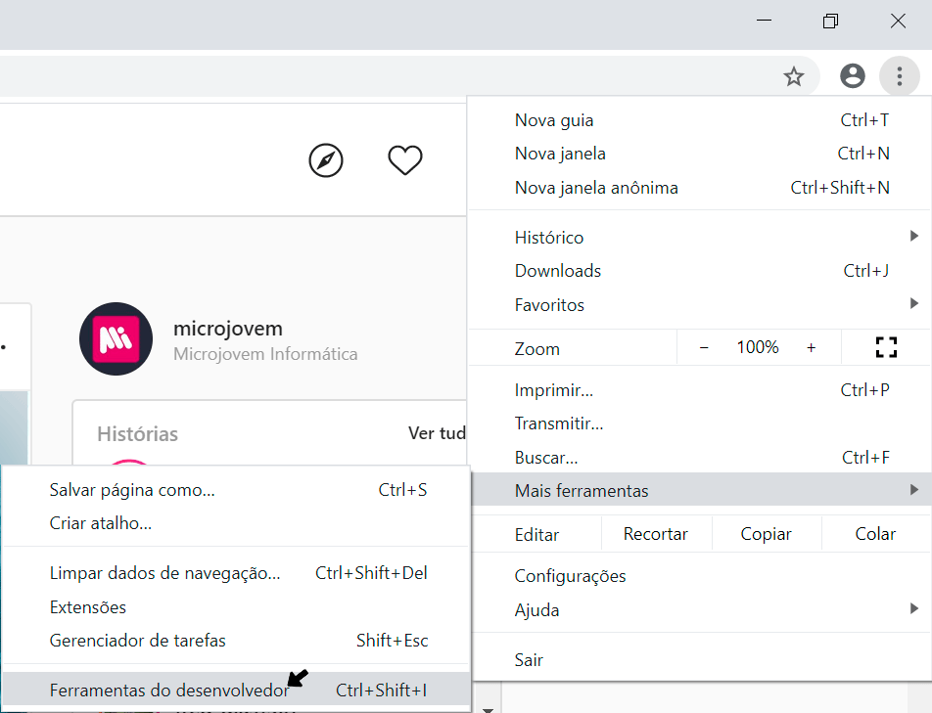
Task: Choose Buscar... from the menu
Action: [700, 458]
